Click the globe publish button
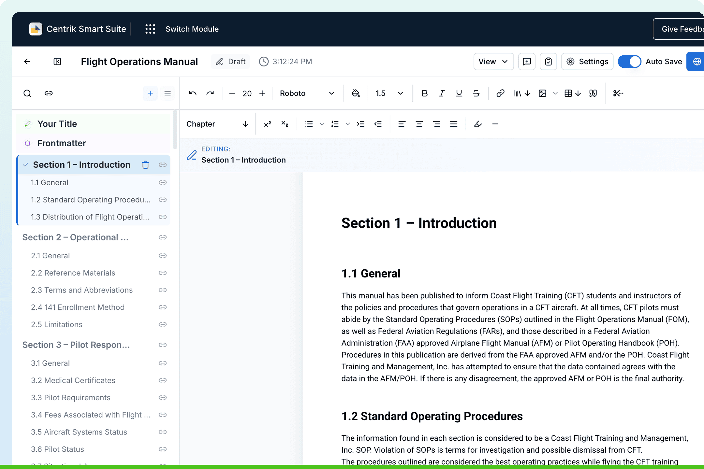The image size is (704, 469). pos(696,62)
